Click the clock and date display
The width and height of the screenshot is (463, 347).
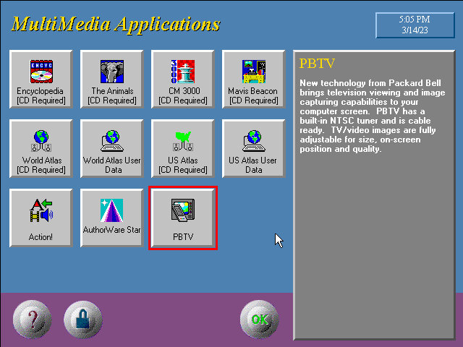pyautogui.click(x=415, y=25)
